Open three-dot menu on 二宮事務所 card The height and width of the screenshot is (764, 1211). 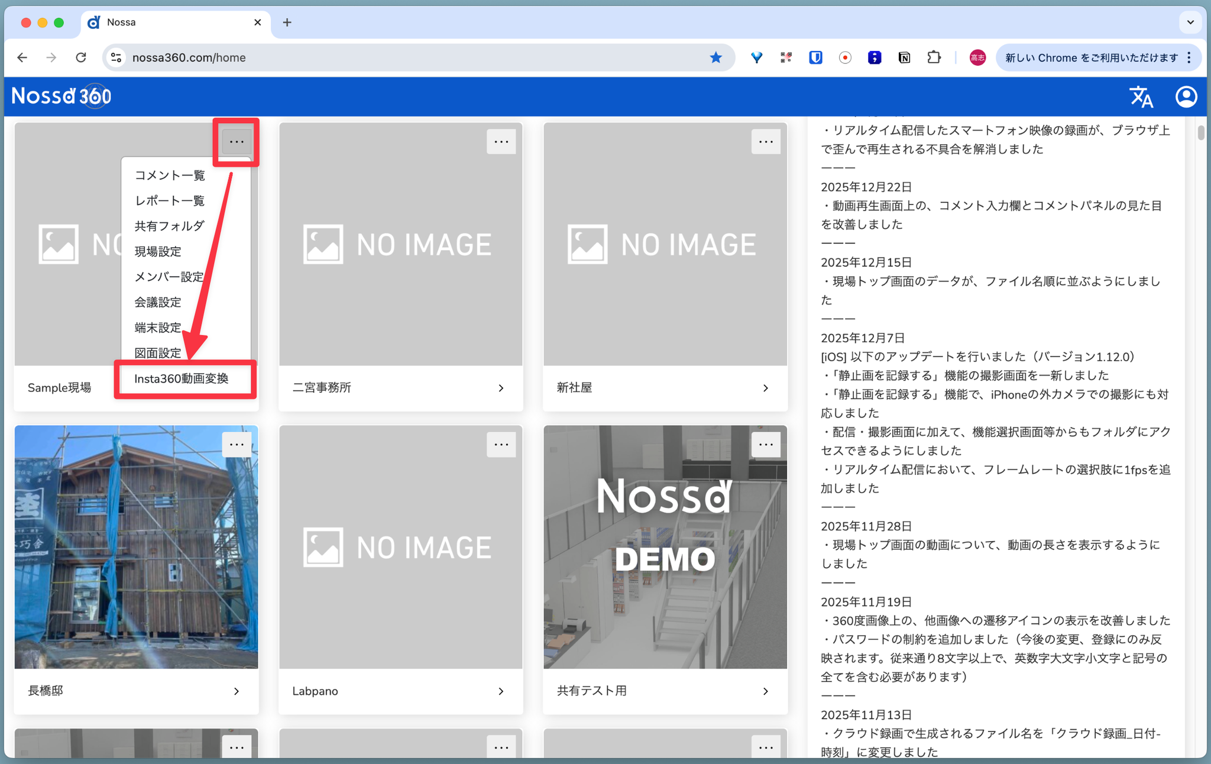click(x=501, y=142)
